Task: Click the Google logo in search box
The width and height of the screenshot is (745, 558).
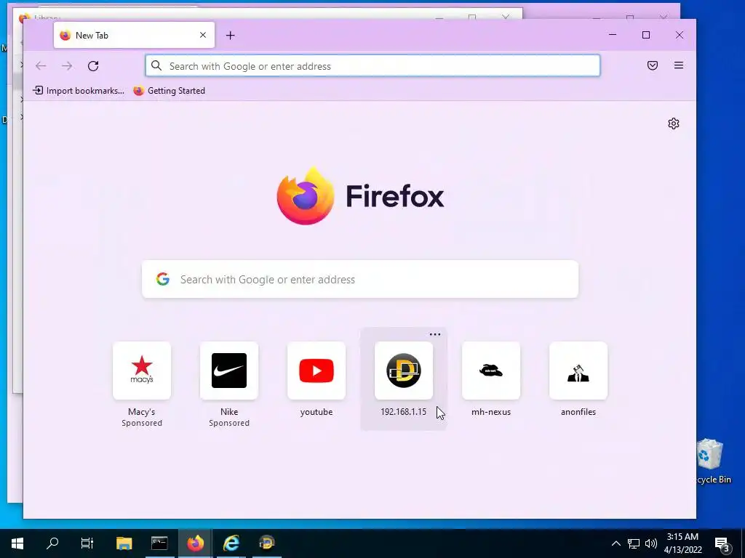Action: click(x=163, y=279)
